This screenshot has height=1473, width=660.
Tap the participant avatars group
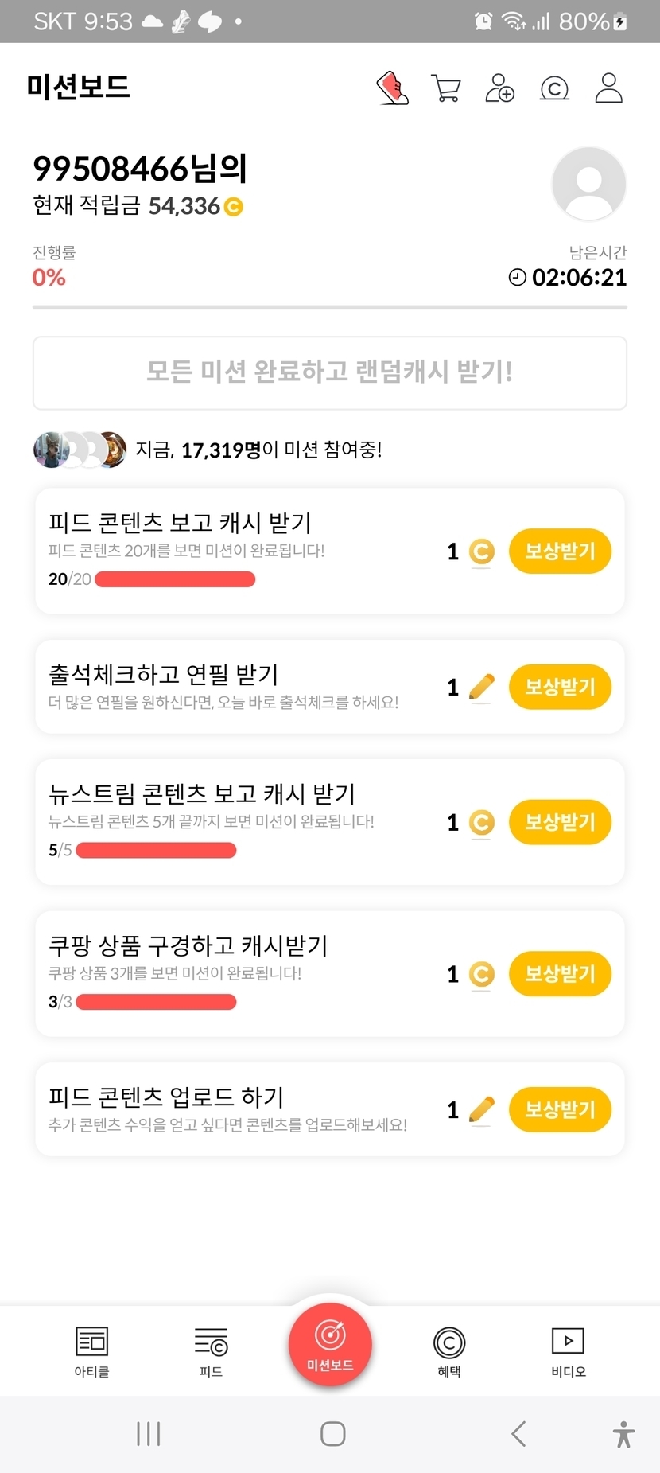tap(80, 450)
